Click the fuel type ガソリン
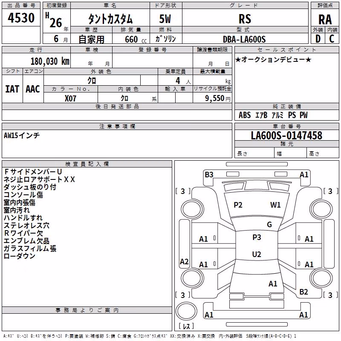Screen dimensions: 341x341 coord(165,39)
